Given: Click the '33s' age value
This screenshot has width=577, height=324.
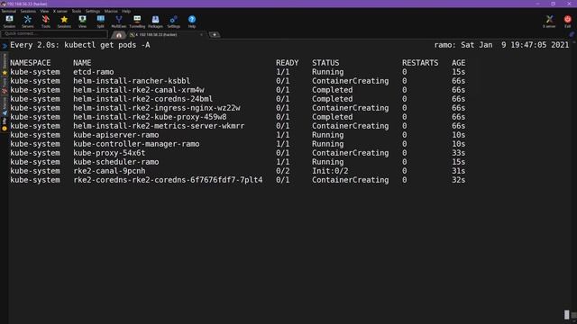Looking at the screenshot, I should [x=459, y=153].
